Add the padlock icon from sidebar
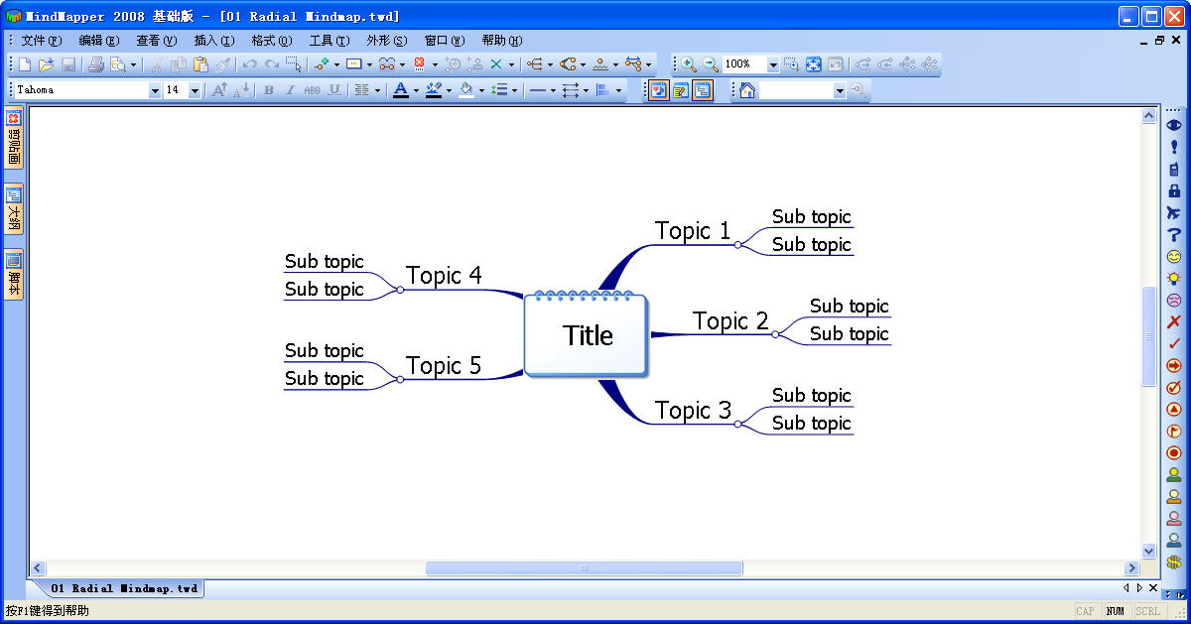 (1174, 190)
